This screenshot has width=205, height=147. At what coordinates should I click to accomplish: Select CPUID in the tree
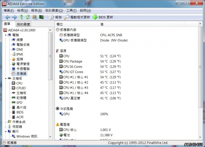(x=19, y=88)
